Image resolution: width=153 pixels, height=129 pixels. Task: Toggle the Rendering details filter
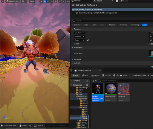click(x=123, y=25)
